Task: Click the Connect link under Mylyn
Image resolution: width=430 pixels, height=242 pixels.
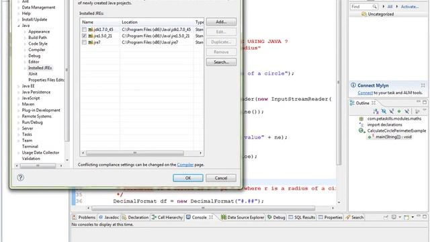Action: pyautogui.click(x=365, y=93)
